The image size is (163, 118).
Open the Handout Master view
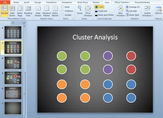(x=46, y=11)
